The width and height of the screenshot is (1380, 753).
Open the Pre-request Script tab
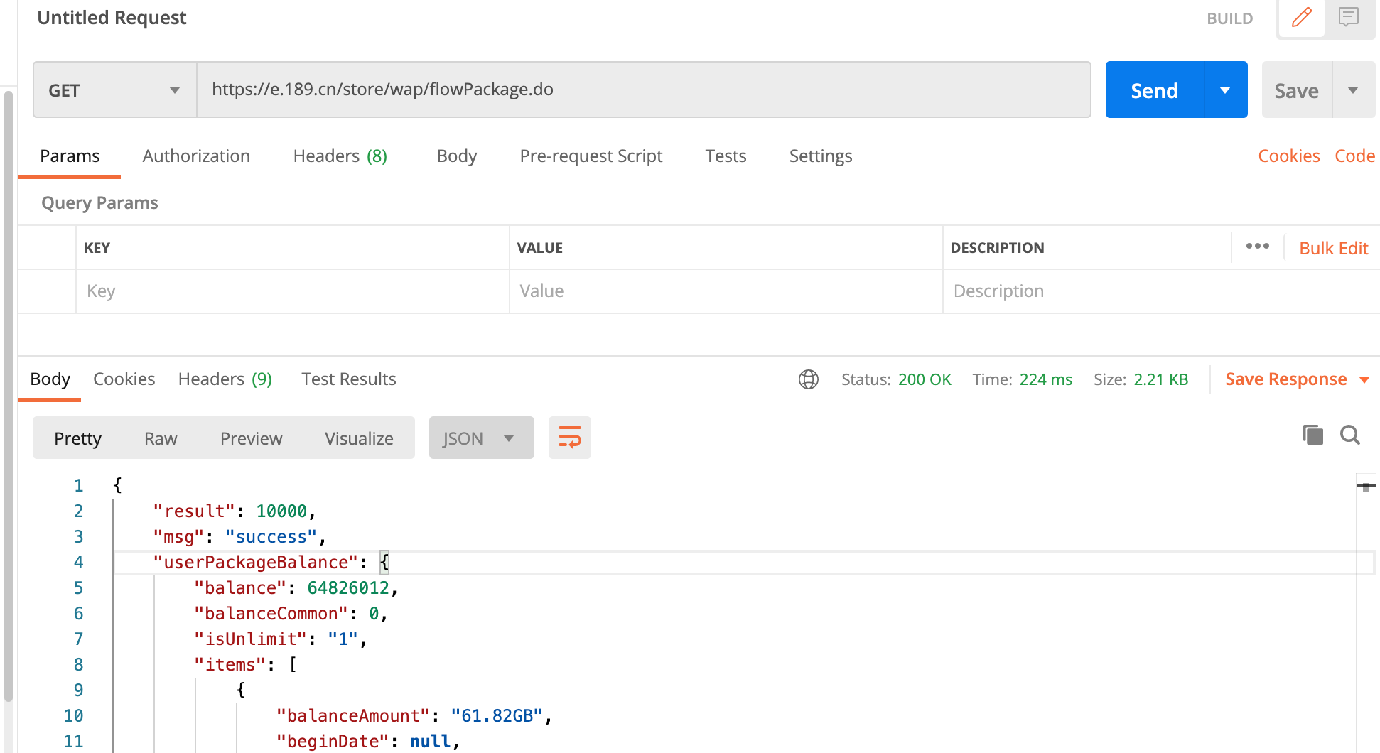pyautogui.click(x=591, y=156)
